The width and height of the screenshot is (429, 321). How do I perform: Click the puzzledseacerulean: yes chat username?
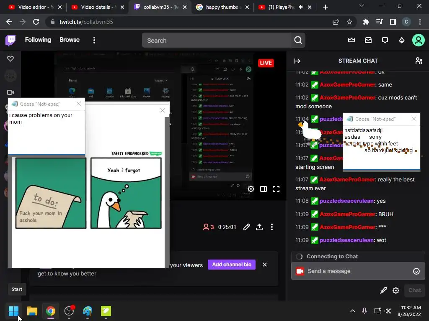pyautogui.click(x=346, y=201)
